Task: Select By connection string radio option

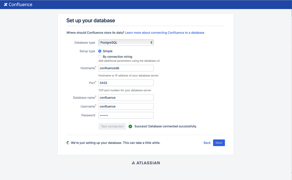Action: click(100, 57)
